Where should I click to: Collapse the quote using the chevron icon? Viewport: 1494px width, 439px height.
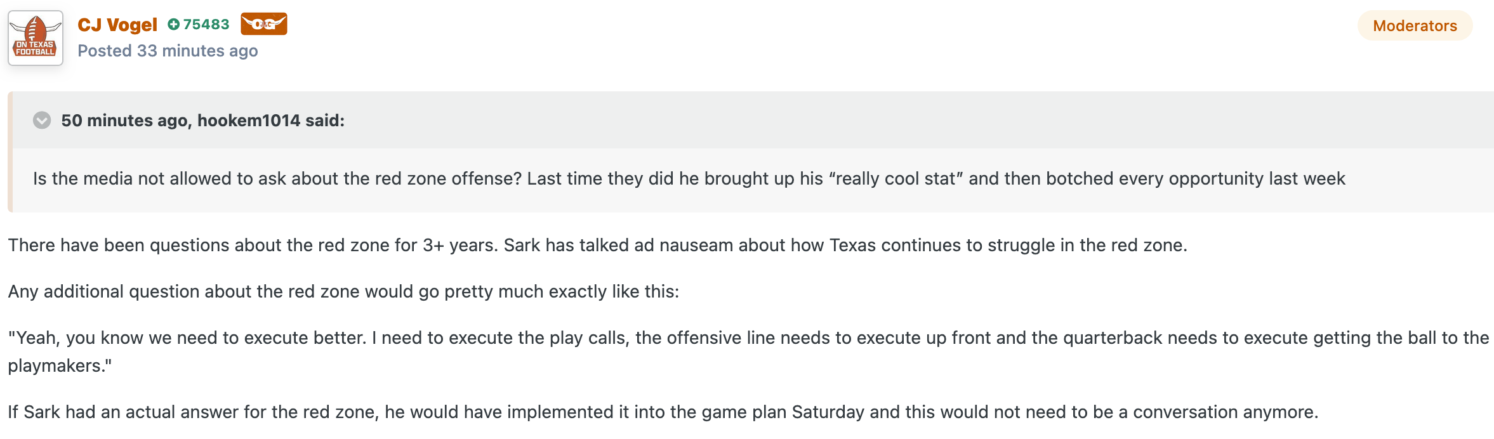[x=42, y=120]
